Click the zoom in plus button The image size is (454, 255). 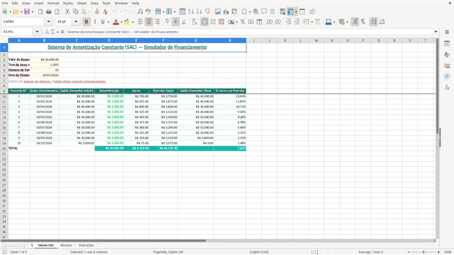439,252
